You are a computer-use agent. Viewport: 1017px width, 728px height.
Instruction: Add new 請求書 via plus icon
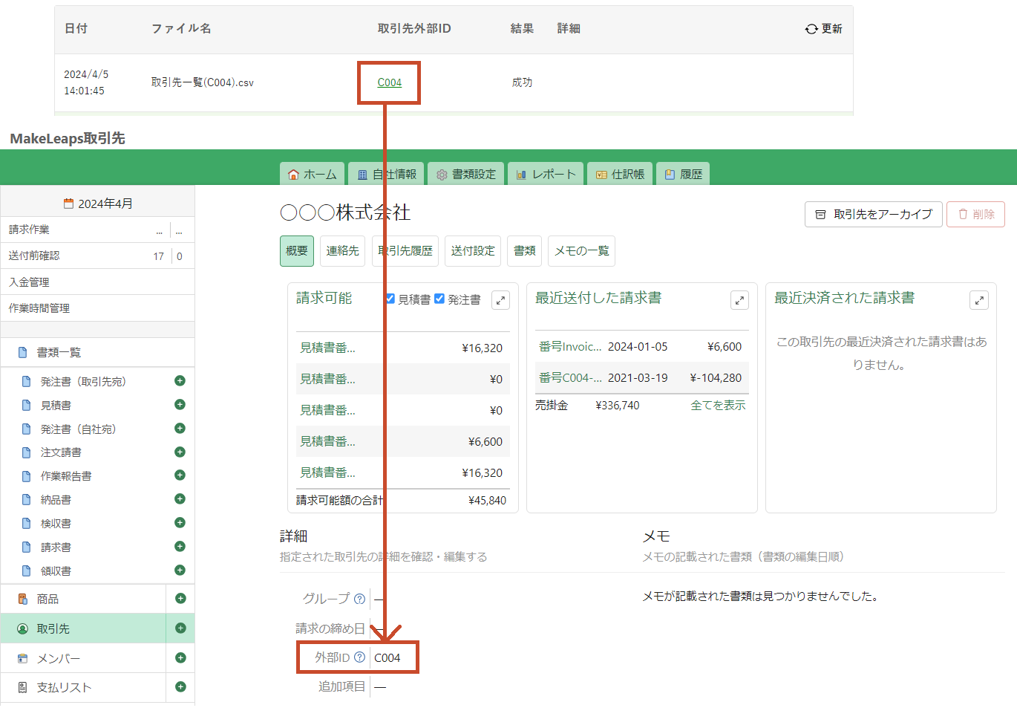coord(180,547)
